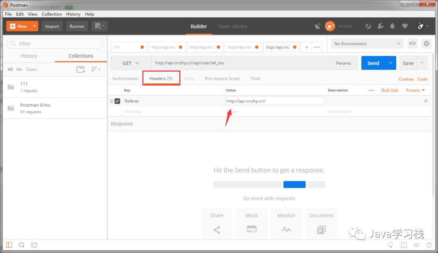
Task: Open the 111 collection
Action: [55, 87]
